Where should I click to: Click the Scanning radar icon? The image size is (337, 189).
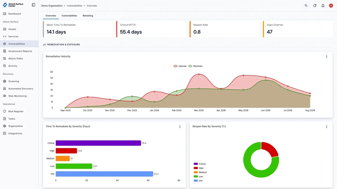[x=5, y=81]
